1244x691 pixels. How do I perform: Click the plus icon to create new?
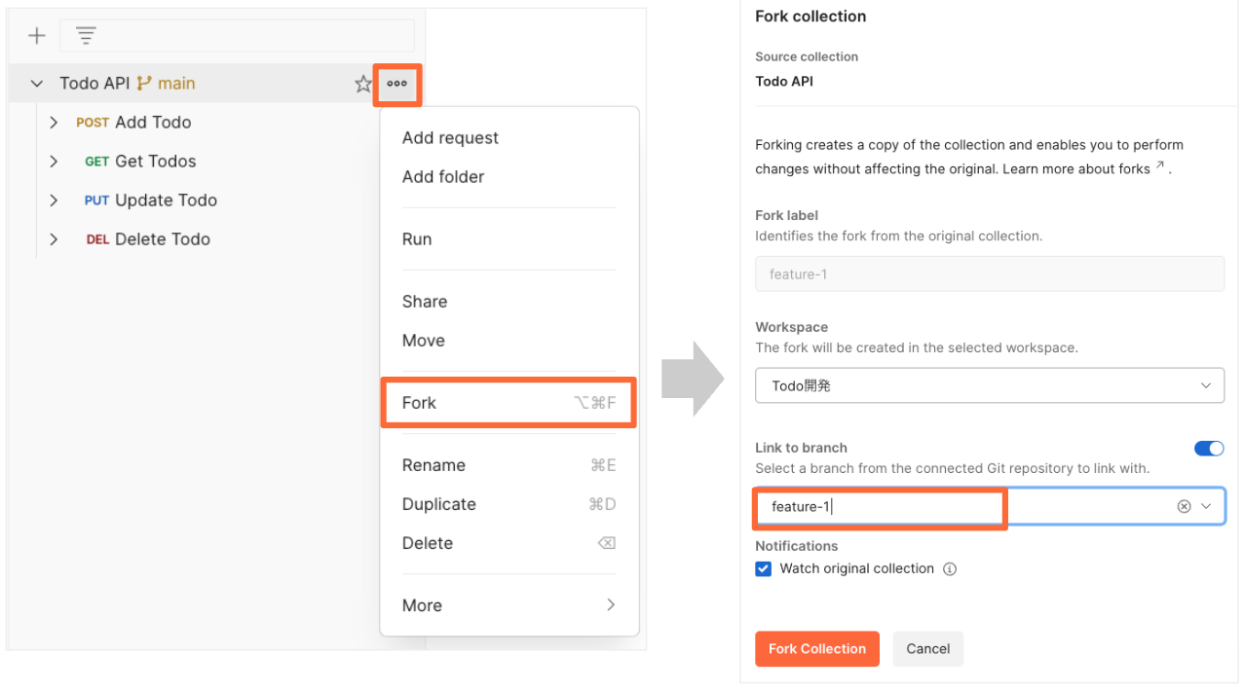37,36
